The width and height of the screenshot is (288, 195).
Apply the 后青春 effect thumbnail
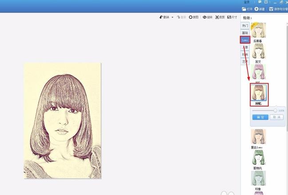click(258, 30)
